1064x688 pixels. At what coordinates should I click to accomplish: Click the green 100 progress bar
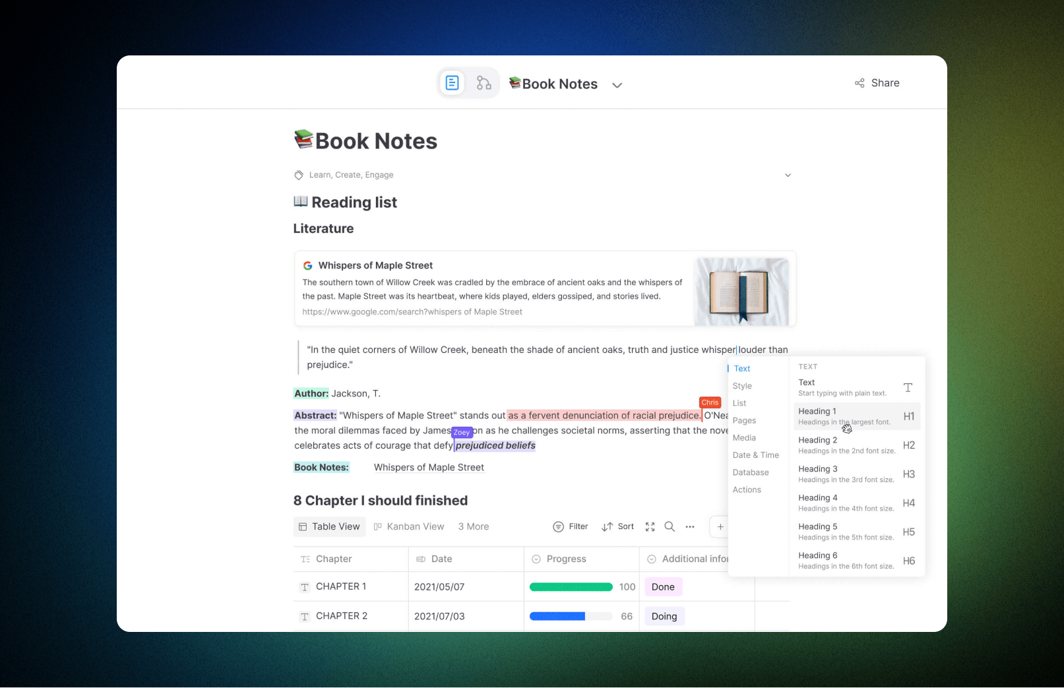571,587
